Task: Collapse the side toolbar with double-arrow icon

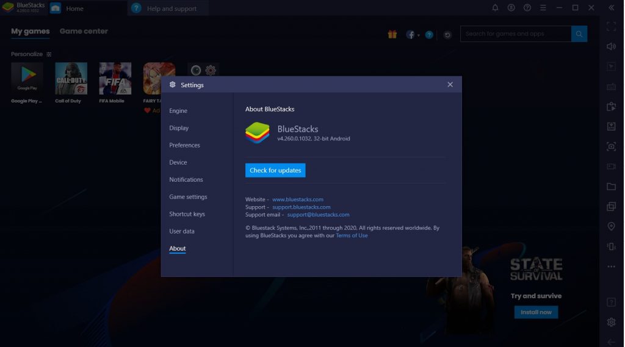Action: tap(611, 7)
